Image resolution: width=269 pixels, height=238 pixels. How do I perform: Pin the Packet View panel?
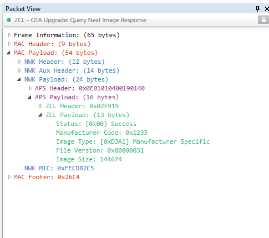tap(257, 9)
